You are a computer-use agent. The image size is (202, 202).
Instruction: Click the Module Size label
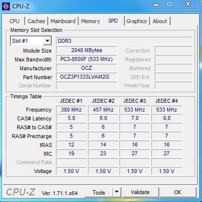pyautogui.click(x=37, y=51)
